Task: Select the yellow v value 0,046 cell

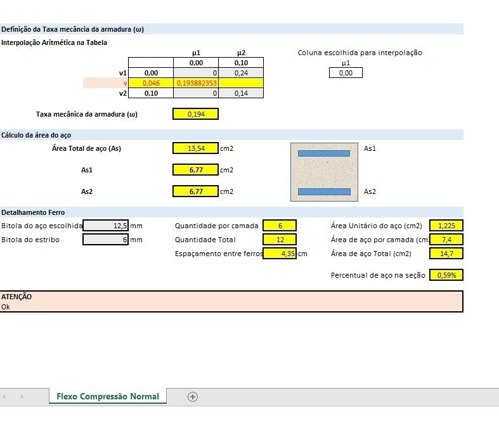Action: tap(151, 83)
